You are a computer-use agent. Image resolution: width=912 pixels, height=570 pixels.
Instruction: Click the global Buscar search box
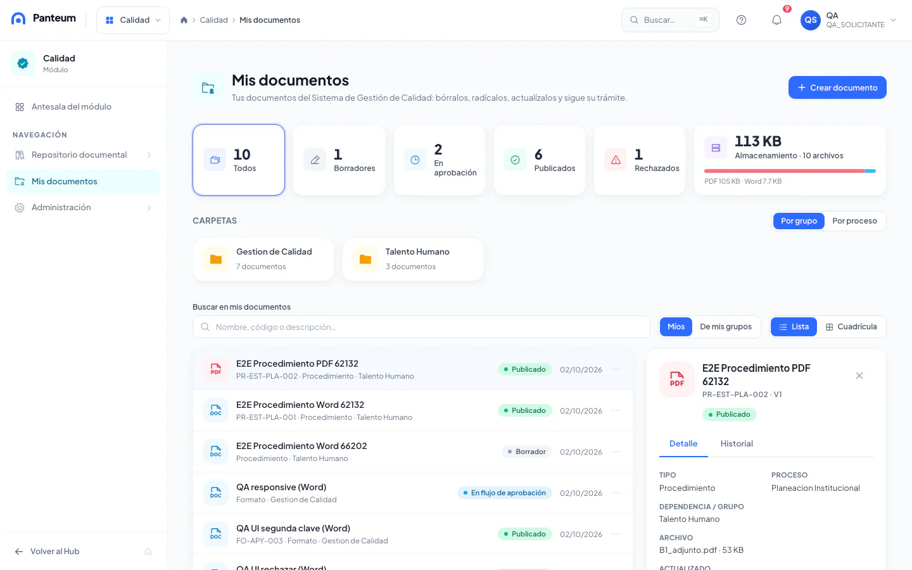(670, 20)
